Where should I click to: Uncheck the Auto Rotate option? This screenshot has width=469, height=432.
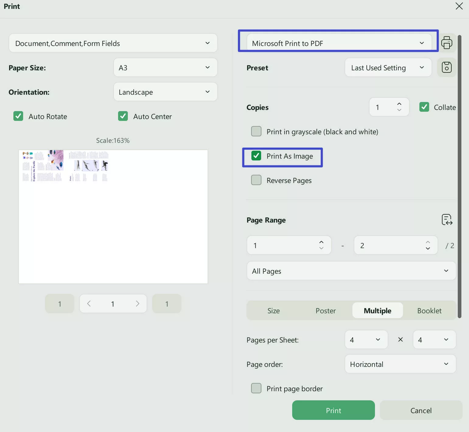(18, 116)
